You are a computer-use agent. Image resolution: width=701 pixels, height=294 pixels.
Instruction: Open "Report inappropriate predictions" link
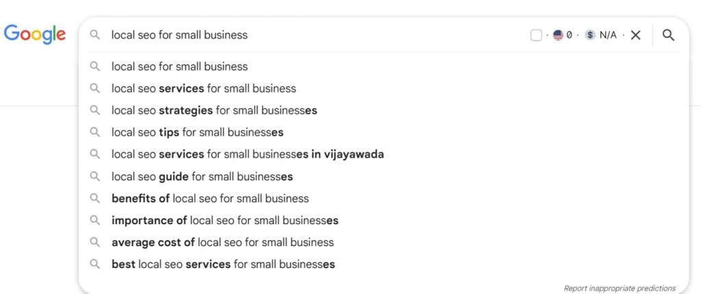pyautogui.click(x=619, y=288)
